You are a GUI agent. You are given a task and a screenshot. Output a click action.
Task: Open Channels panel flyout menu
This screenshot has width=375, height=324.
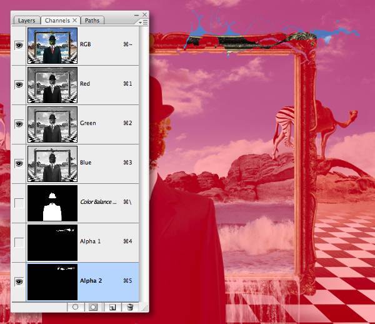point(143,22)
